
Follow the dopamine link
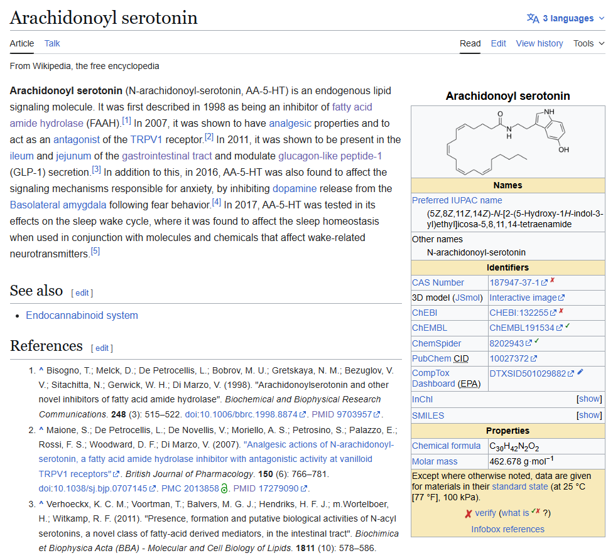pyautogui.click(x=295, y=189)
